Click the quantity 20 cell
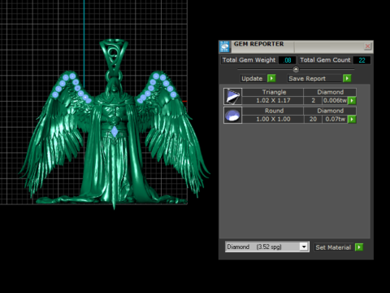The height and width of the screenshot is (293, 390). pos(313,119)
